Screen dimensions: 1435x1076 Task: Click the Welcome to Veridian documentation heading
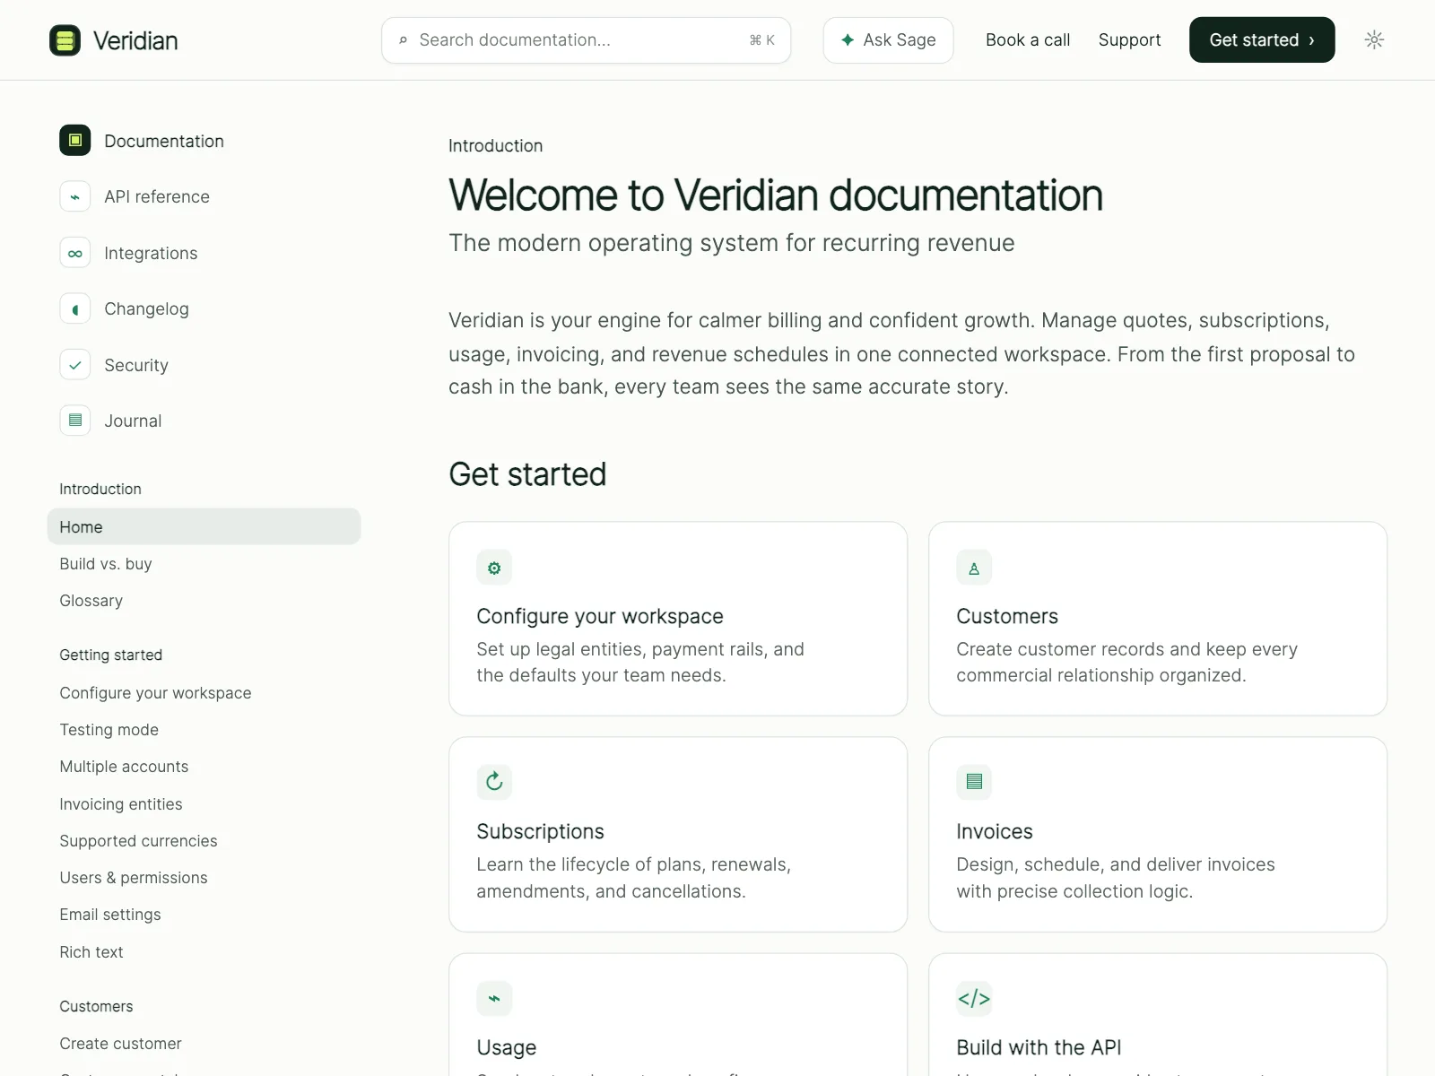(776, 195)
